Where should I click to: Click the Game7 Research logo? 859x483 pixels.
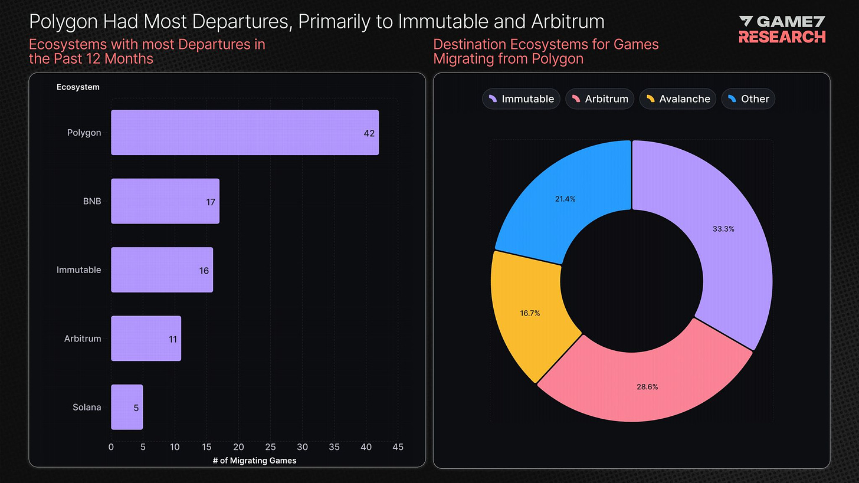coord(782,29)
